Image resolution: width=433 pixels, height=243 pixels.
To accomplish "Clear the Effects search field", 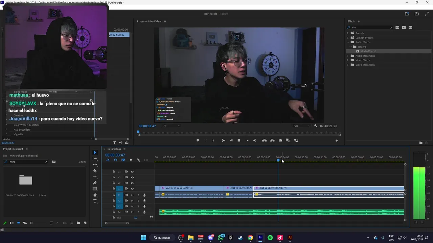I will click(x=391, y=28).
